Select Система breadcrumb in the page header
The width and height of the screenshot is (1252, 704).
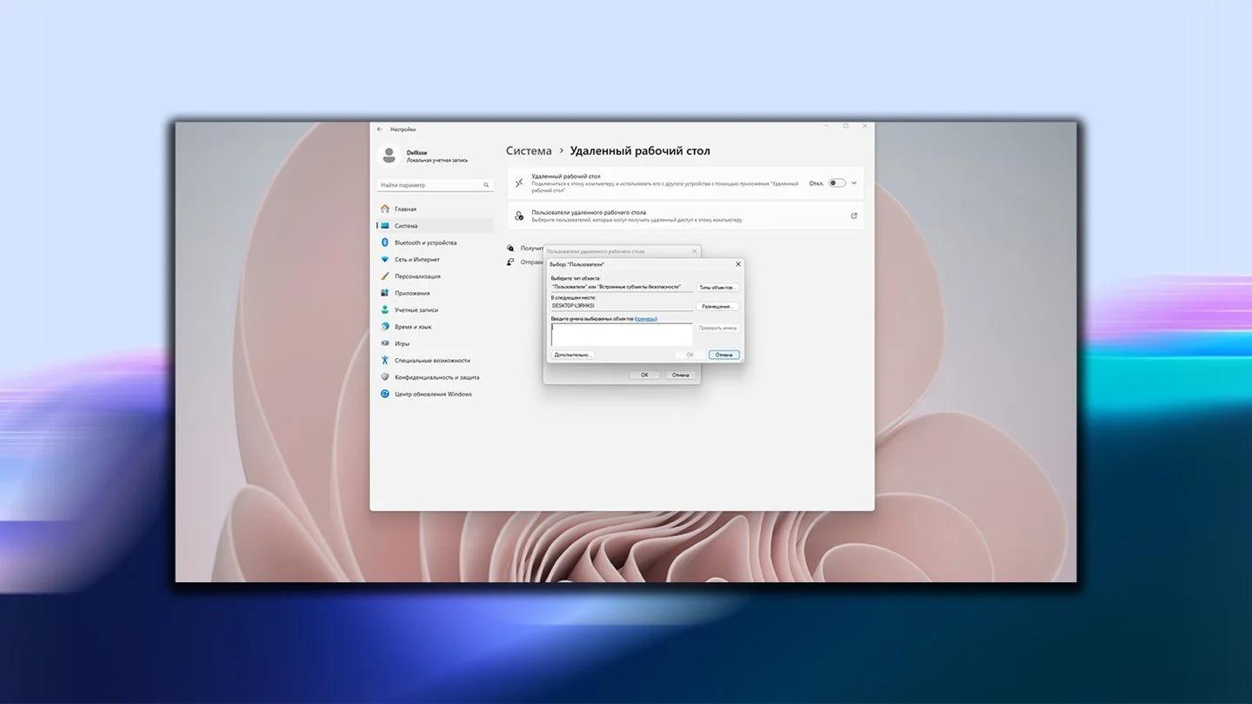(x=529, y=151)
